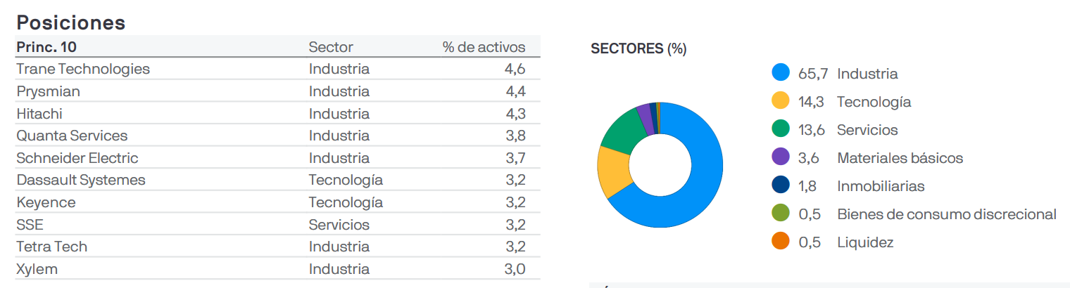Click the SECTORES (%) chart title

pyautogui.click(x=638, y=48)
